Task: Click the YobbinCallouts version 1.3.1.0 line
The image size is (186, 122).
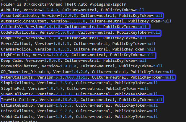Action: tap(79, 117)
